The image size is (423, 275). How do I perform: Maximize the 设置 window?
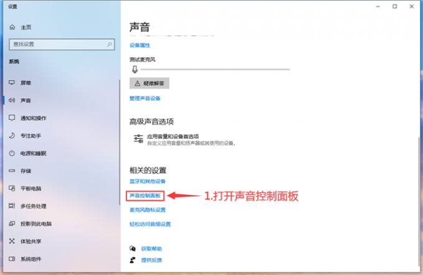(394, 6)
